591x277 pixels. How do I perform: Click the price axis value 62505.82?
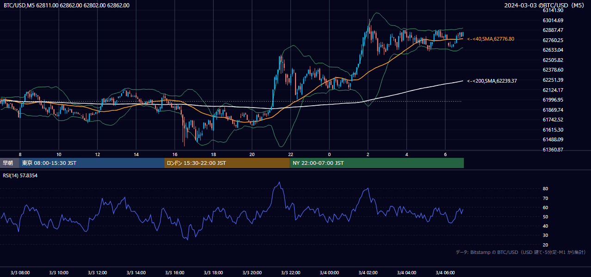coord(553,60)
